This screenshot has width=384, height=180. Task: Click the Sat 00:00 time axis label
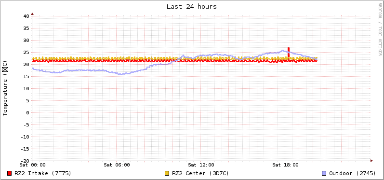pos(33,165)
